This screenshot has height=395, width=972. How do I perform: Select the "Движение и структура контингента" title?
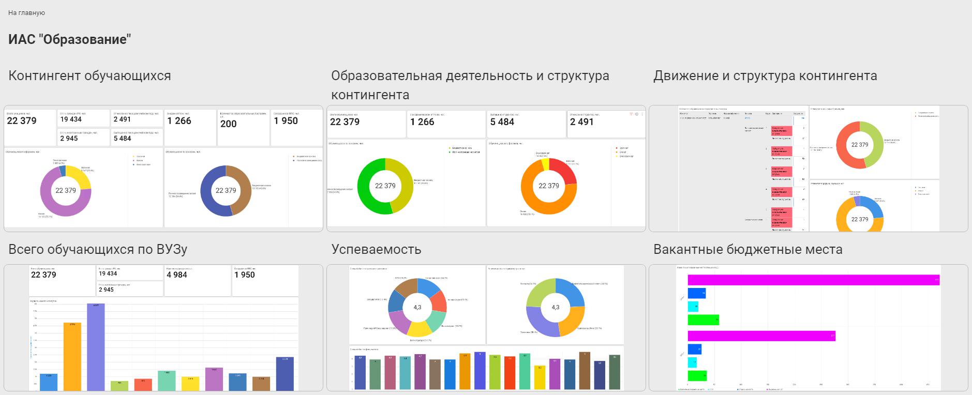pos(765,76)
